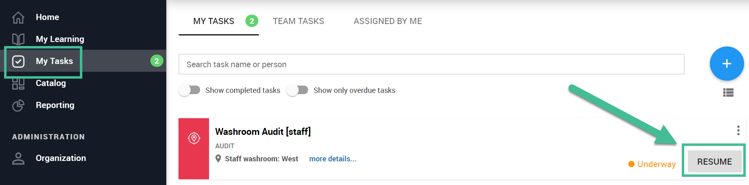Click the Organization person icon
The width and height of the screenshot is (749, 185).
point(18,158)
